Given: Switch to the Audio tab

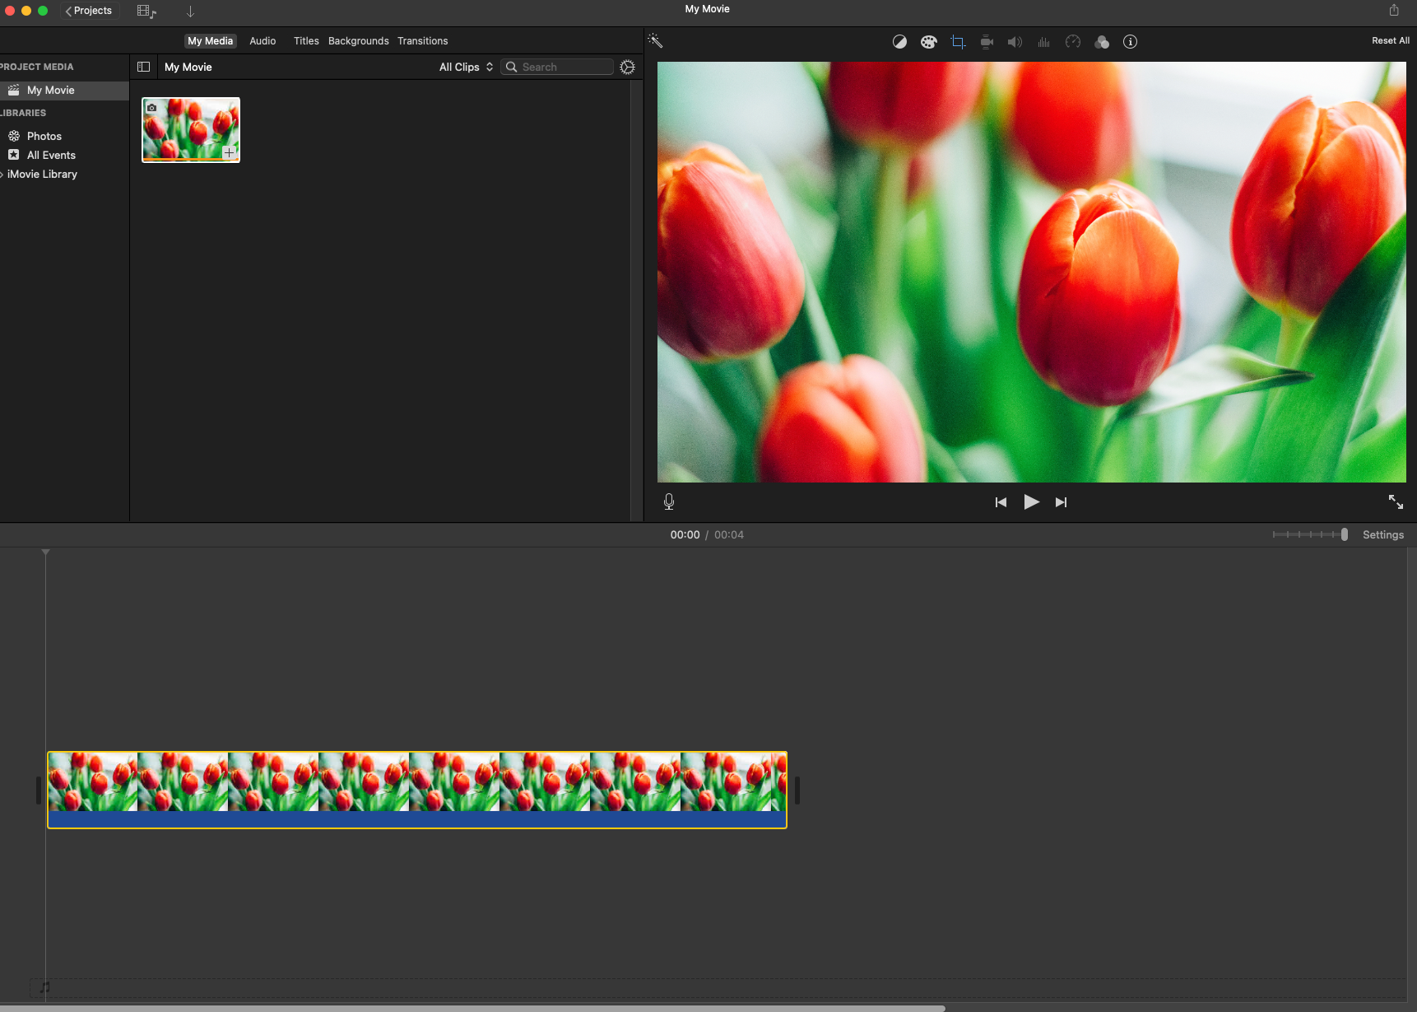Looking at the screenshot, I should point(262,41).
